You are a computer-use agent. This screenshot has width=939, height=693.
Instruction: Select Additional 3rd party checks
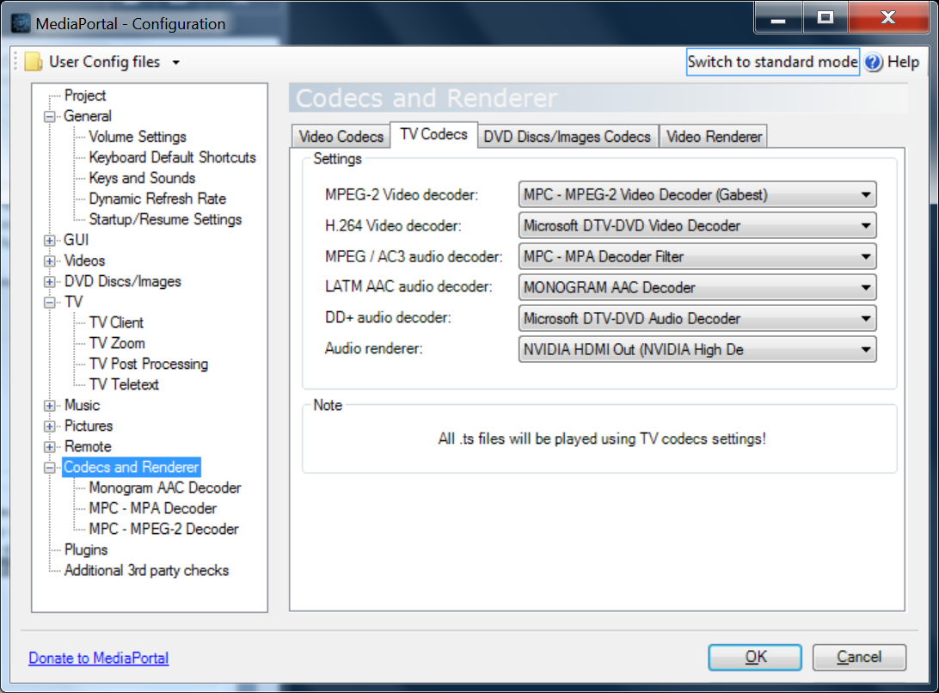pyautogui.click(x=147, y=570)
